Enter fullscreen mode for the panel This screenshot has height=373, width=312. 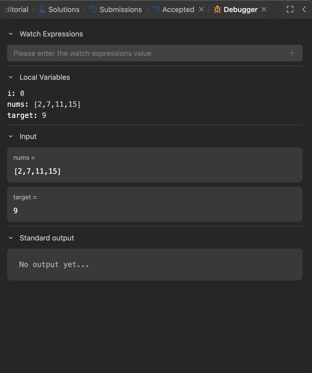click(290, 10)
